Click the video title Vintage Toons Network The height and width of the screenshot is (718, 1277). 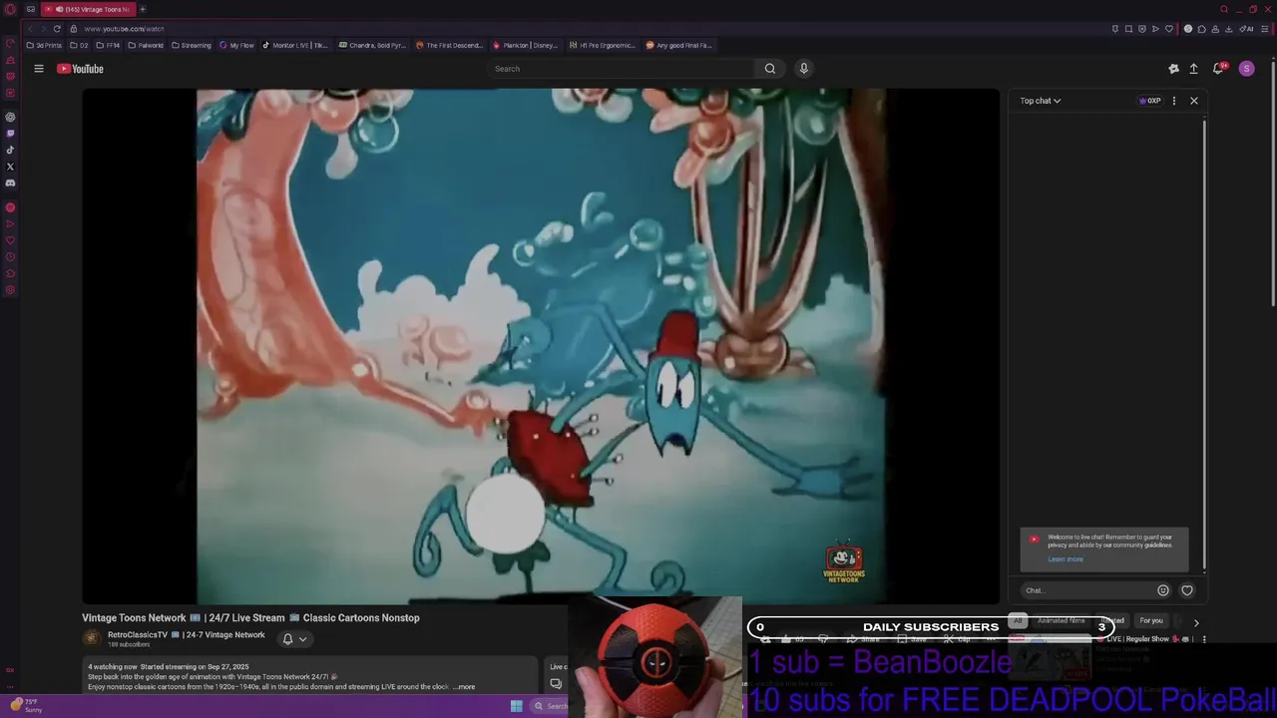click(250, 617)
